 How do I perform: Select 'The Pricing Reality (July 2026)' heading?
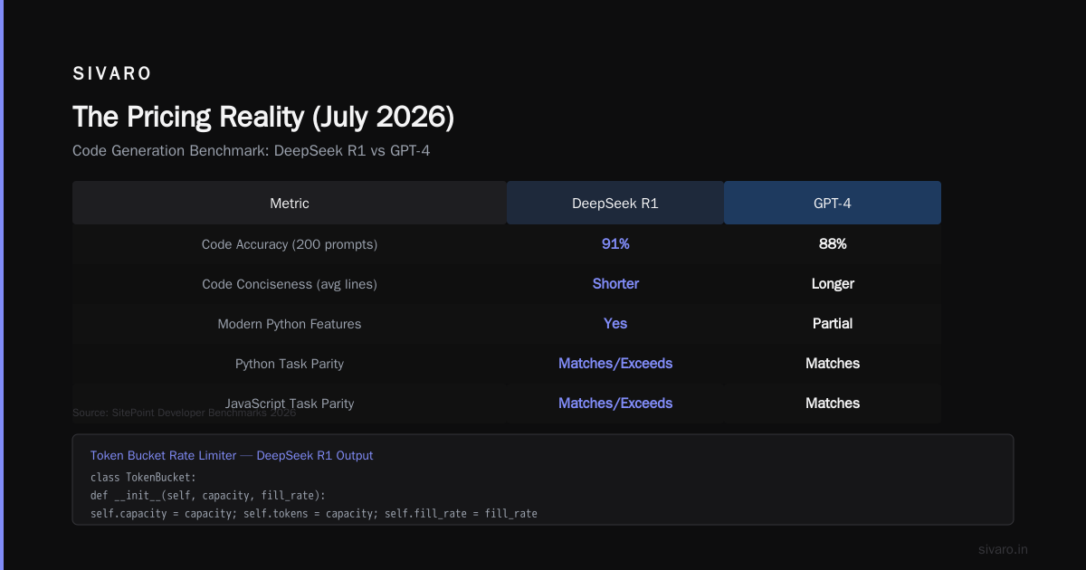coord(263,117)
